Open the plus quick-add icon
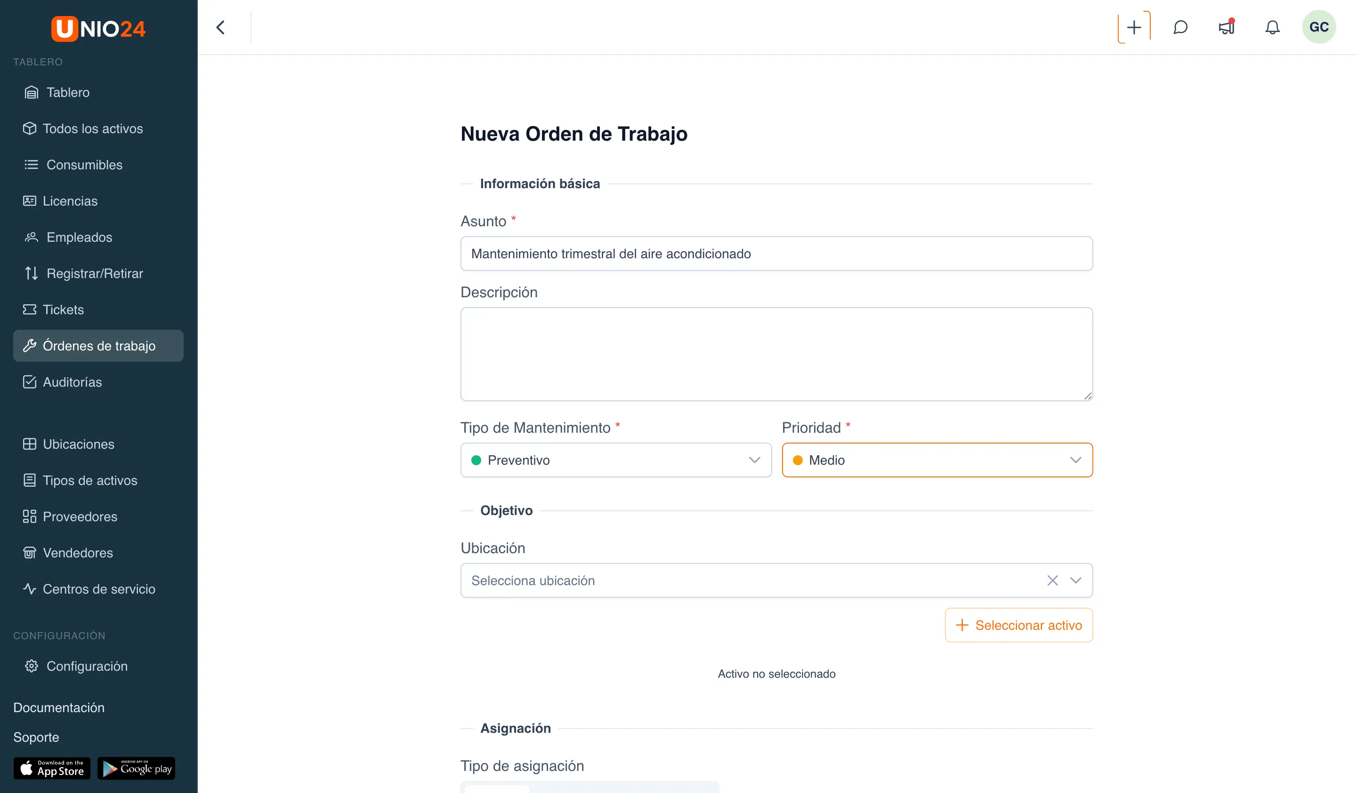This screenshot has width=1356, height=793. 1134,27
